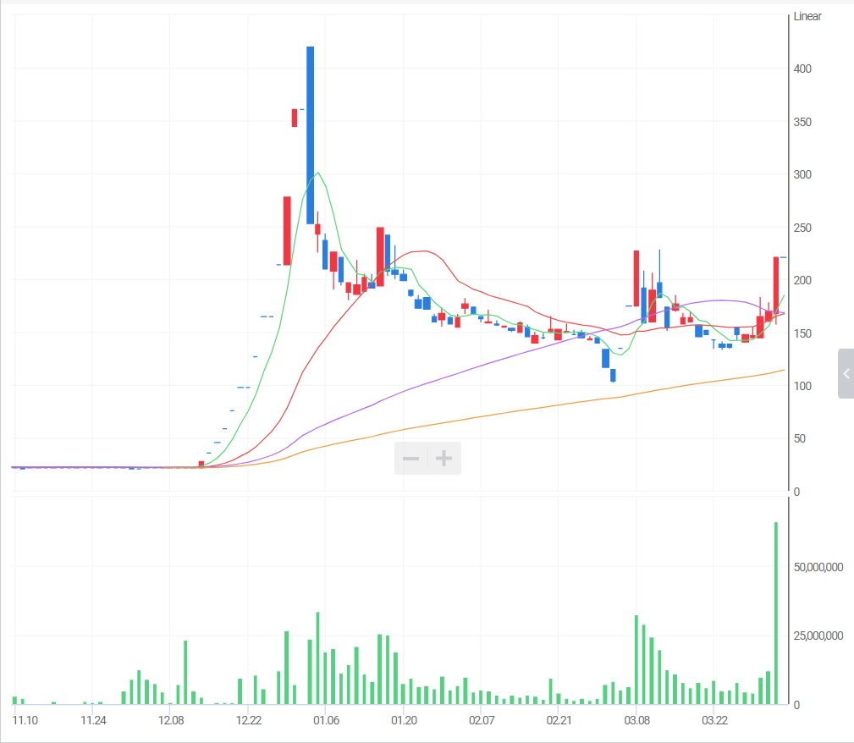Expand the collapsed right side panel arrow
This screenshot has height=743, width=854.
[x=846, y=374]
